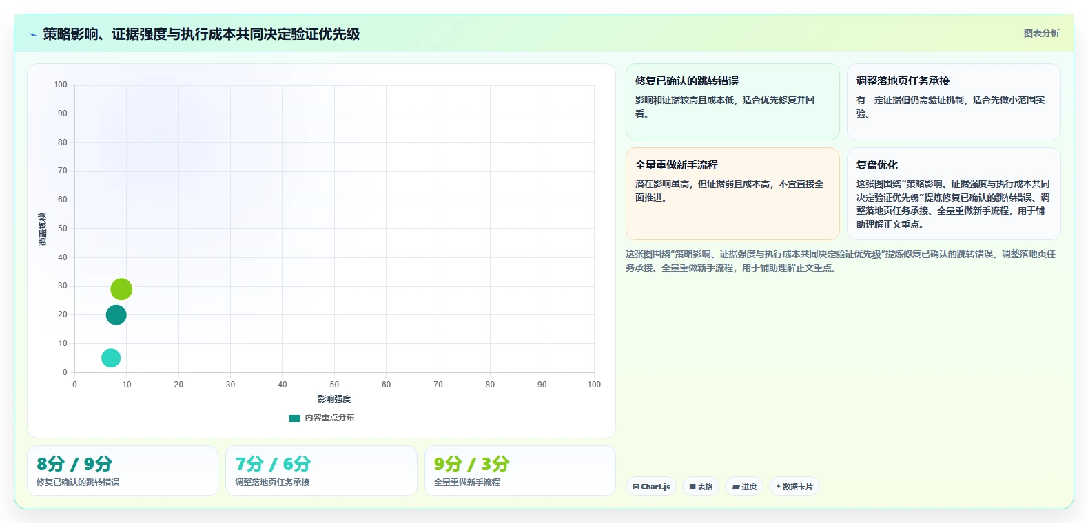Open the 调整落地页任务承接 card
1088x523 pixels.
pos(954,102)
